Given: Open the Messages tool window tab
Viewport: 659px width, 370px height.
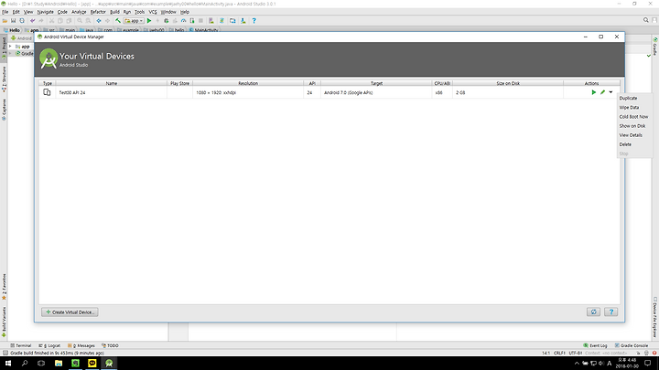Looking at the screenshot, I should point(81,345).
